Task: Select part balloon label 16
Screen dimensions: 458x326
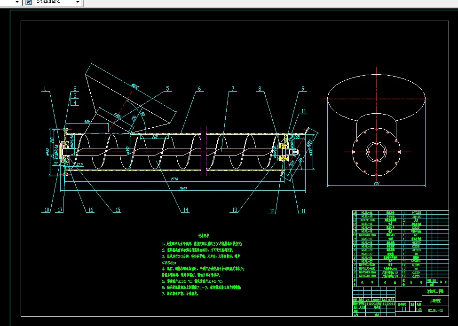Action: coord(91,210)
